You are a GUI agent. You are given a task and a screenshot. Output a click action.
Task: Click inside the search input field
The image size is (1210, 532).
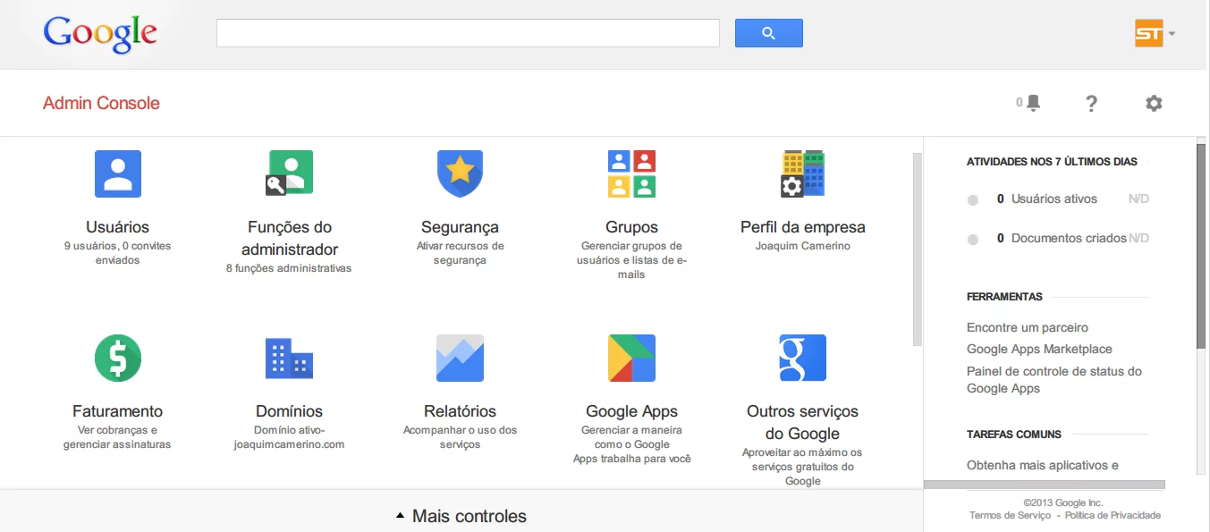click(x=466, y=32)
